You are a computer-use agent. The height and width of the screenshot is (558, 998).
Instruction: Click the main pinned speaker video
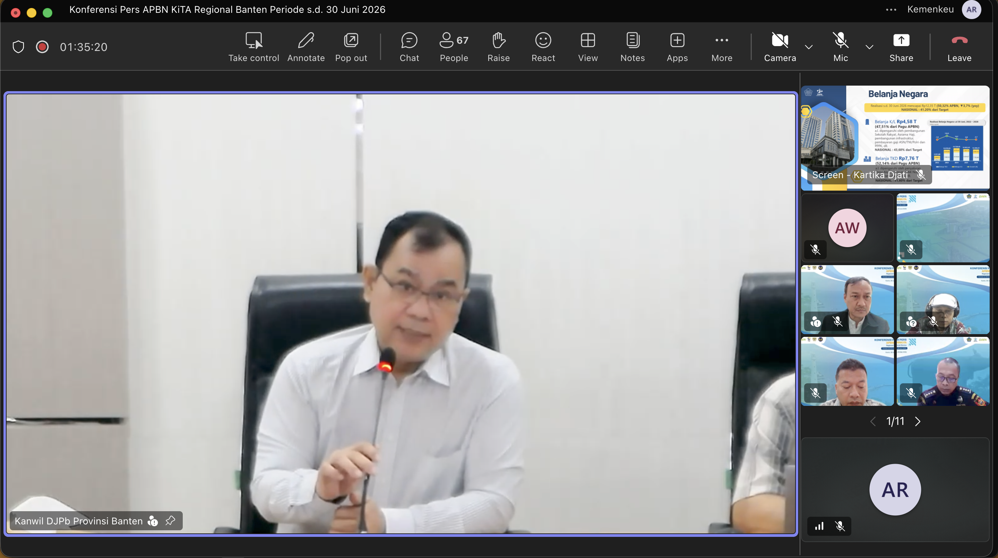coord(401,314)
